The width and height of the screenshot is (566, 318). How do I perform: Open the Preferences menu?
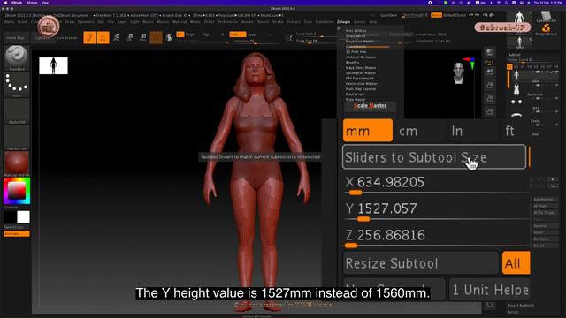(228, 22)
